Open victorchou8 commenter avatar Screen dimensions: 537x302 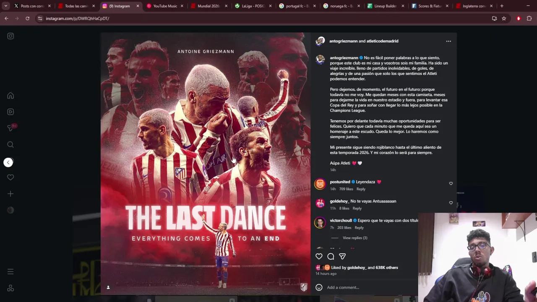pyautogui.click(x=320, y=222)
